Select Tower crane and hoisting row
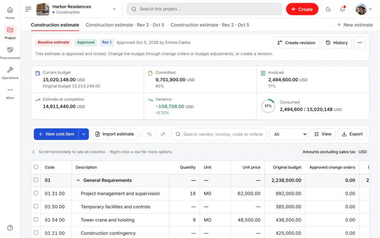The width and height of the screenshot is (380, 238). click(200, 220)
